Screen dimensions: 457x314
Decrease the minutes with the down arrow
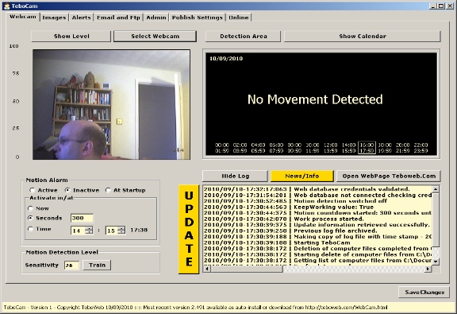(x=121, y=232)
